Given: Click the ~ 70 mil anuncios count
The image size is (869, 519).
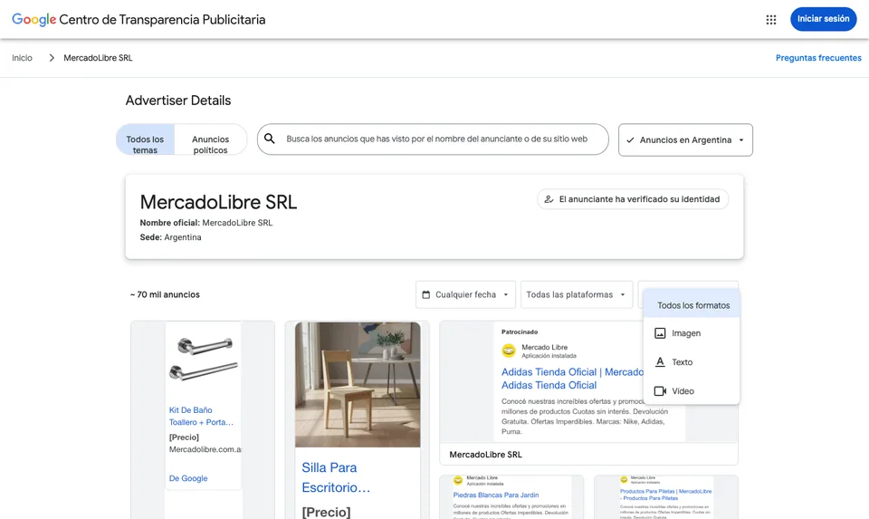Looking at the screenshot, I should tap(165, 294).
